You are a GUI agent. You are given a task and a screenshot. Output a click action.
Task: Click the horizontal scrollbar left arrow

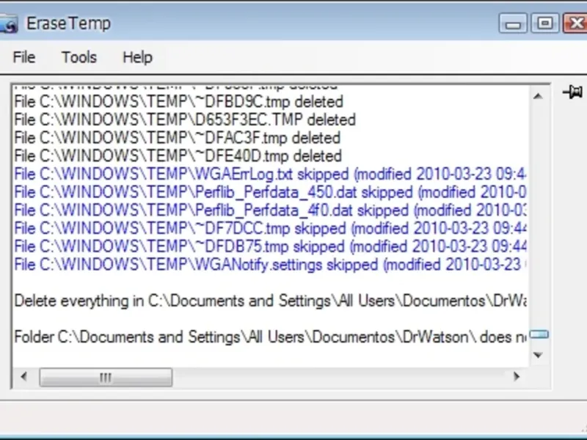[24, 376]
